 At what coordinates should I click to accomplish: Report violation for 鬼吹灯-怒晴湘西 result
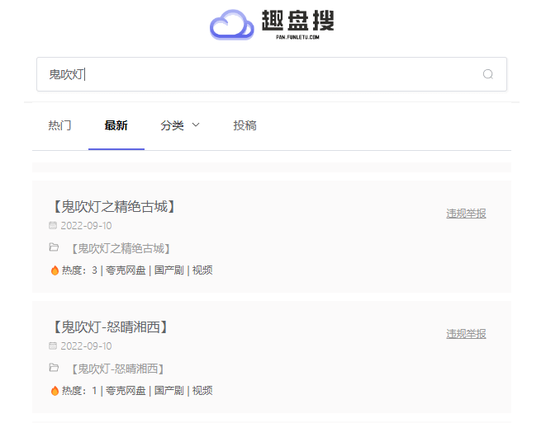tap(466, 334)
